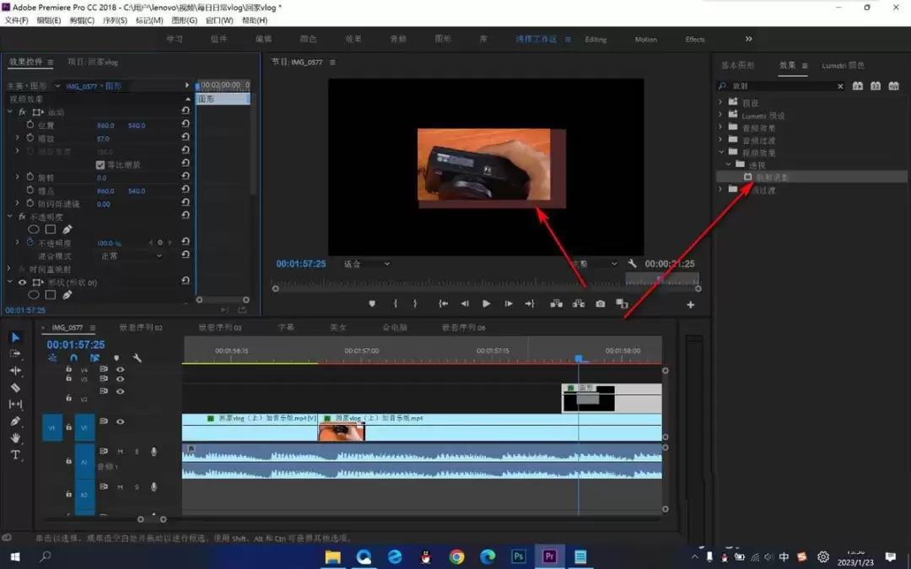The height and width of the screenshot is (569, 911).
Task: Open the Sequence menu
Action: click(x=115, y=20)
